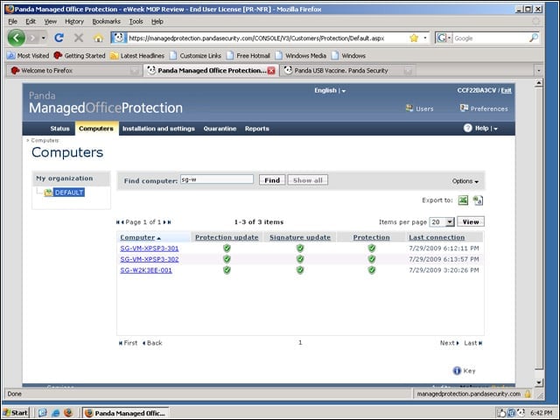Click the Google search field
Screen dimensions: 560x420
(x=490, y=38)
